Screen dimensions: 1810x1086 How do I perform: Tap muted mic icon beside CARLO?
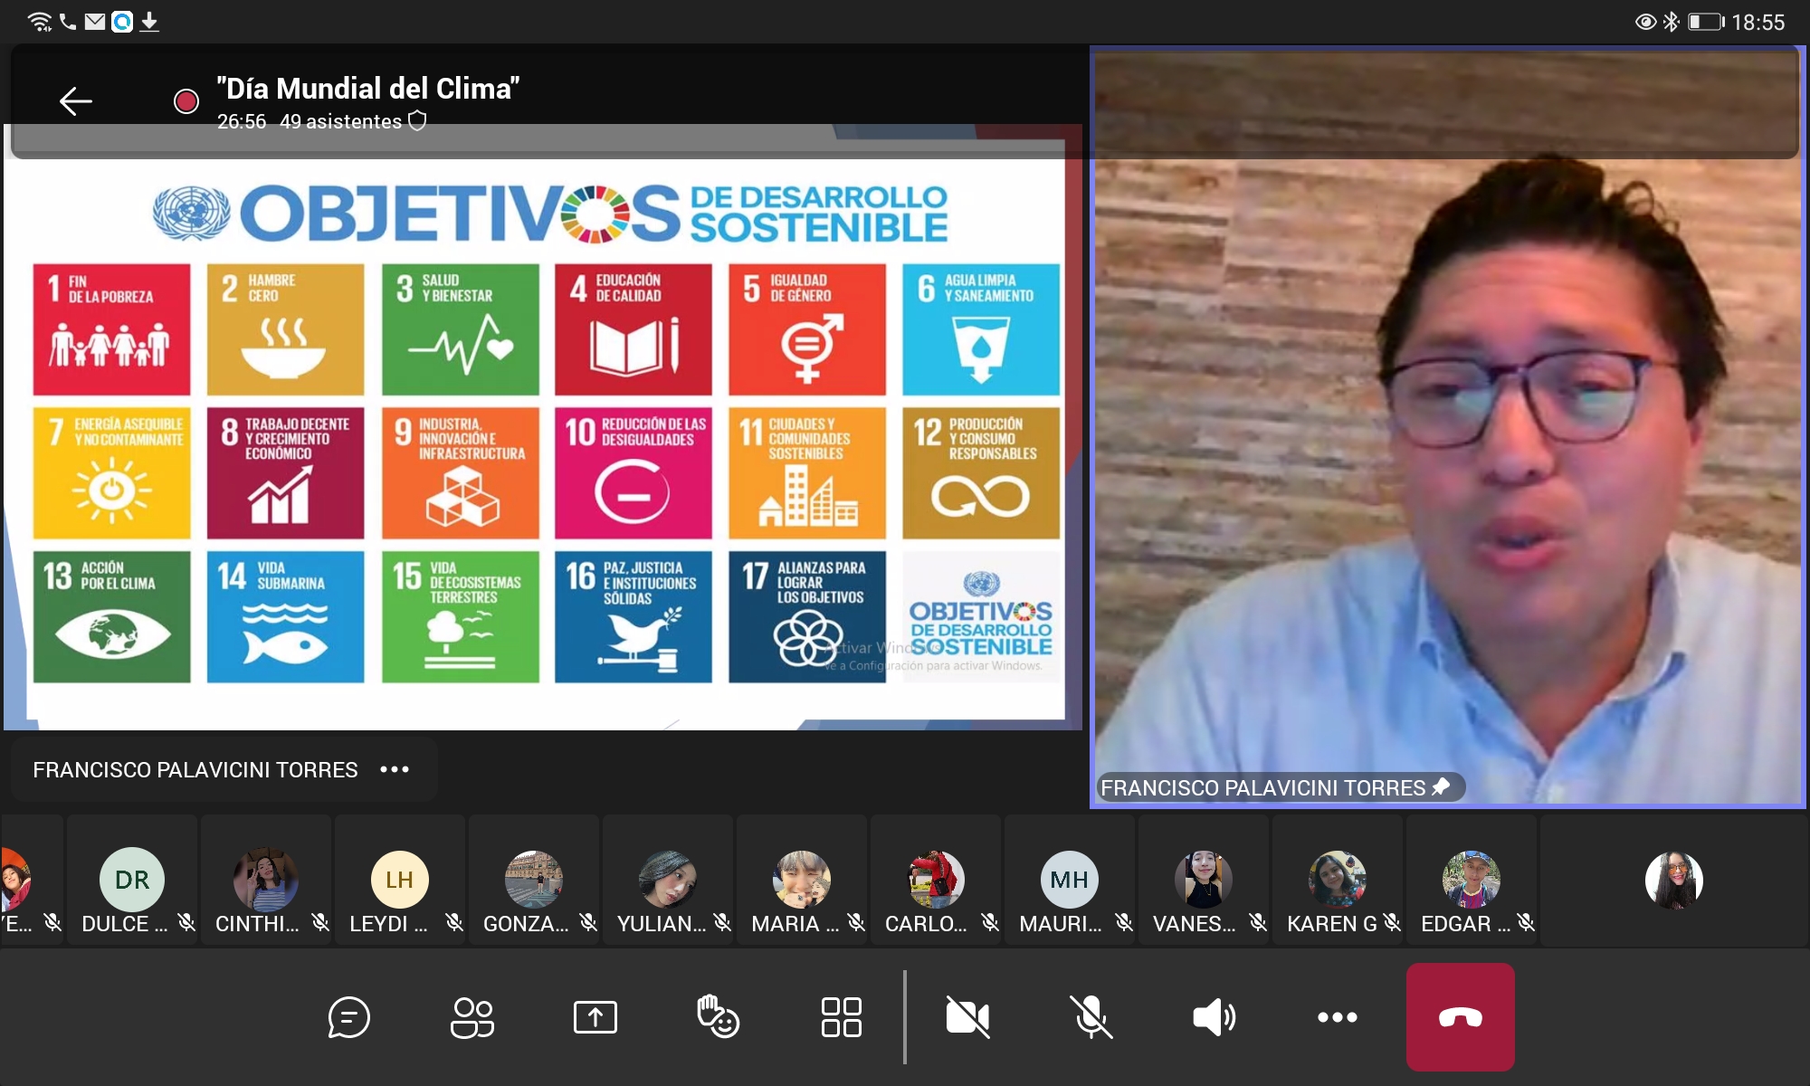990,922
